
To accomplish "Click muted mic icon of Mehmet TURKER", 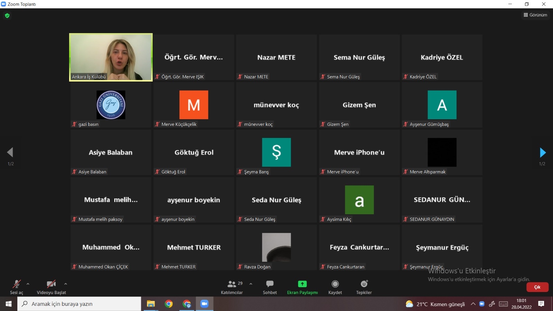I will (157, 267).
